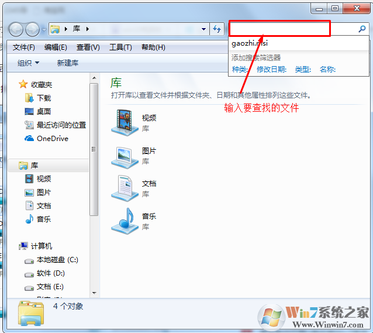This screenshot has height=333, width=373.
Task: Expand the arrow after 库 in the address bar
Action: point(88,29)
